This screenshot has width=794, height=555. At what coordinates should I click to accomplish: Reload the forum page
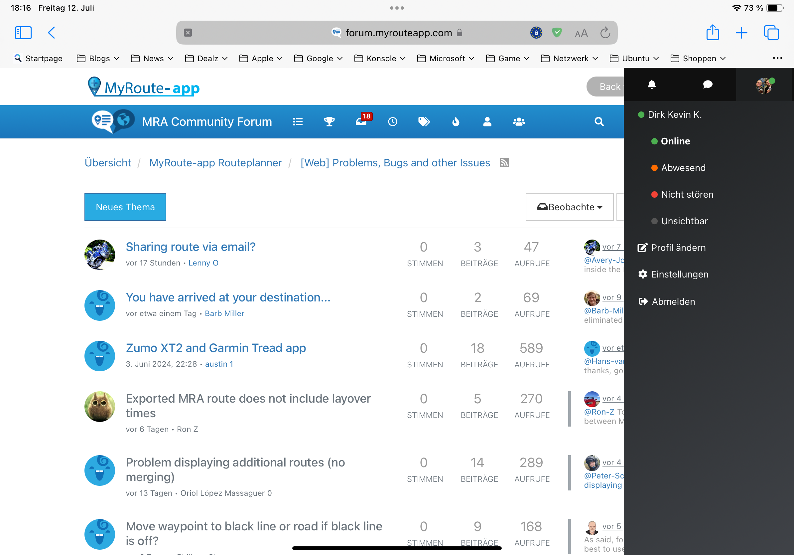[x=605, y=33]
